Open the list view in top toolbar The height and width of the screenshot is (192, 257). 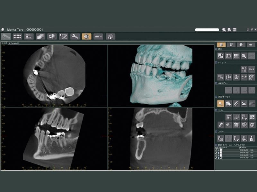click(29, 36)
